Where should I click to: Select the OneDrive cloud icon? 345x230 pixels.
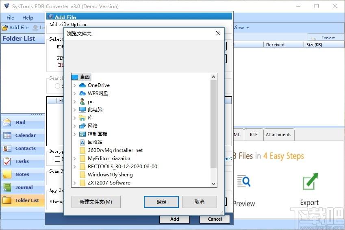point(82,85)
